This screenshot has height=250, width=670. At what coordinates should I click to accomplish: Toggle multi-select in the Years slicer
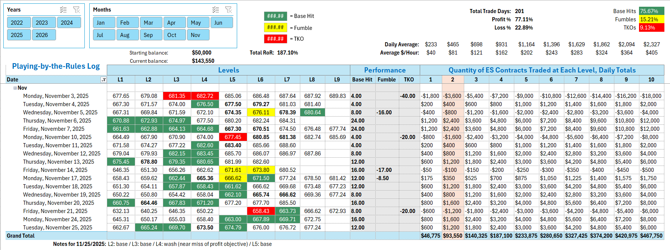click(63, 10)
